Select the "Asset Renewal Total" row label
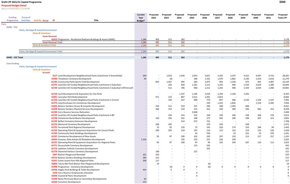This screenshot has height=184, width=290. pos(52,42)
